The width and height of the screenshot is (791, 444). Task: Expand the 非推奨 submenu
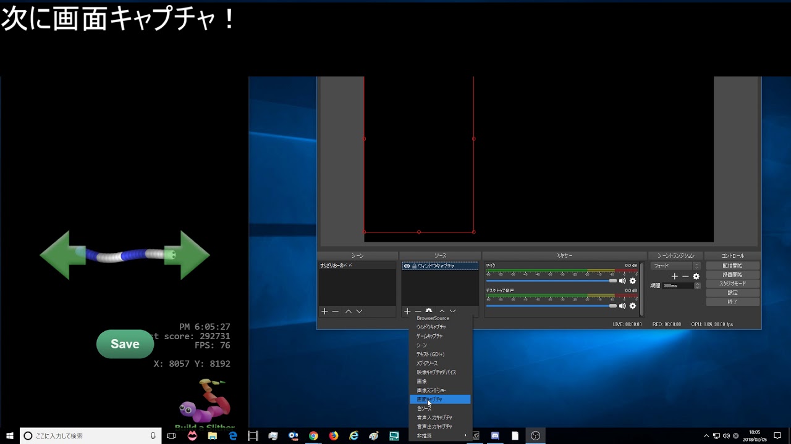(441, 435)
